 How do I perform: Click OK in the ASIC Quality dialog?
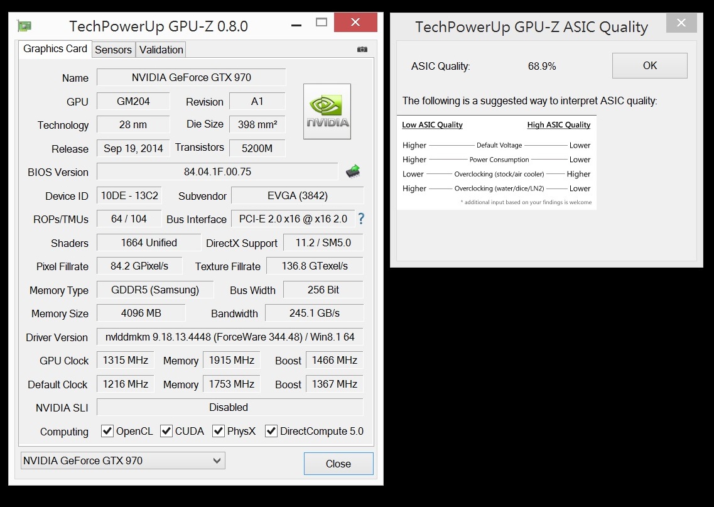(x=650, y=65)
